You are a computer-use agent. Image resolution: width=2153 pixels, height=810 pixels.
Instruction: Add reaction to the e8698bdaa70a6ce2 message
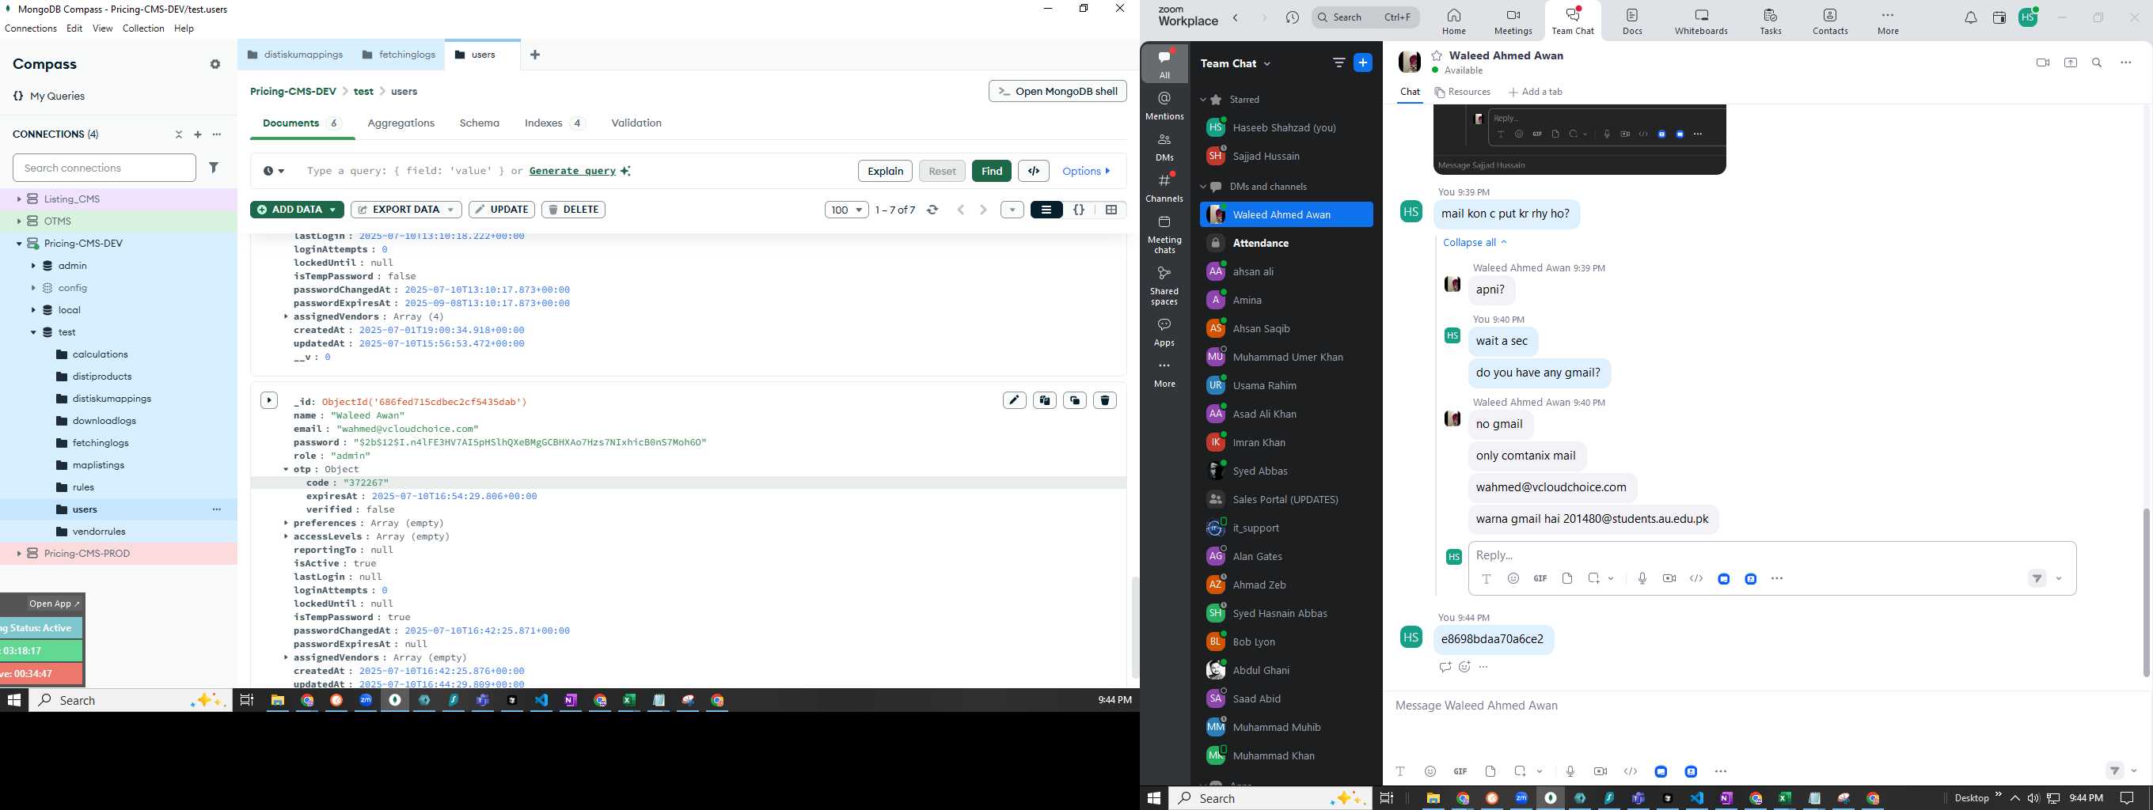click(1464, 667)
